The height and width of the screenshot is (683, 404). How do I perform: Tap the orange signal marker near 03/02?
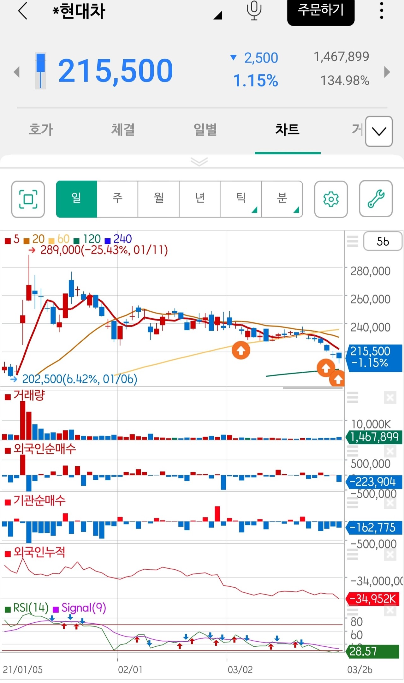click(x=241, y=350)
